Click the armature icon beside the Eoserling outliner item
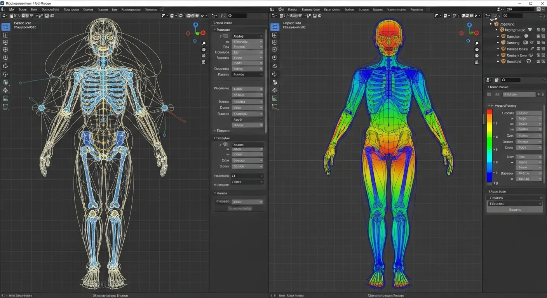 496,24
